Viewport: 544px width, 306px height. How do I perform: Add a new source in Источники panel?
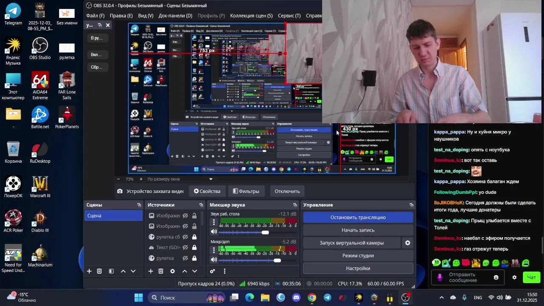coord(150,271)
